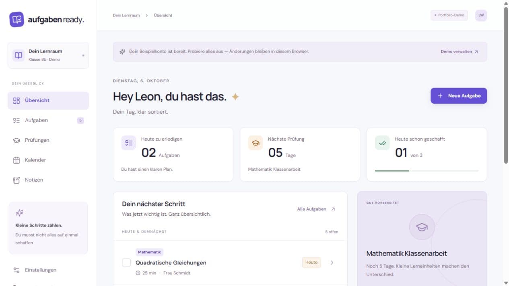Click the Nächste Prüfung card
Viewport: 509px width, 286px height.
point(300,154)
